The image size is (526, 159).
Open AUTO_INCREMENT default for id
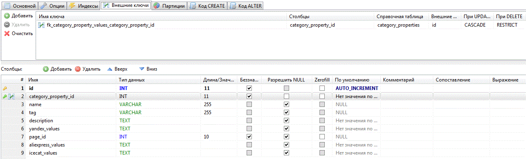pyautogui.click(x=357, y=88)
